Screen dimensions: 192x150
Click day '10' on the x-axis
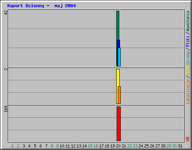[62, 146]
